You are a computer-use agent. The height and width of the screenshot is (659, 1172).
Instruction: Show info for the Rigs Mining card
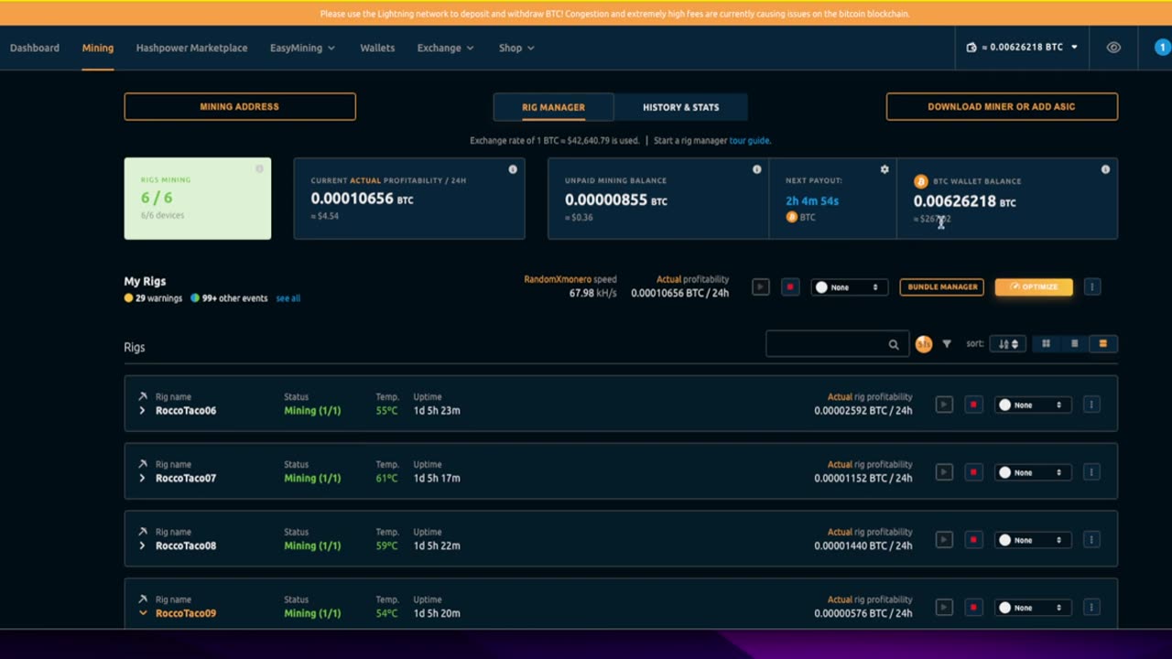point(259,168)
